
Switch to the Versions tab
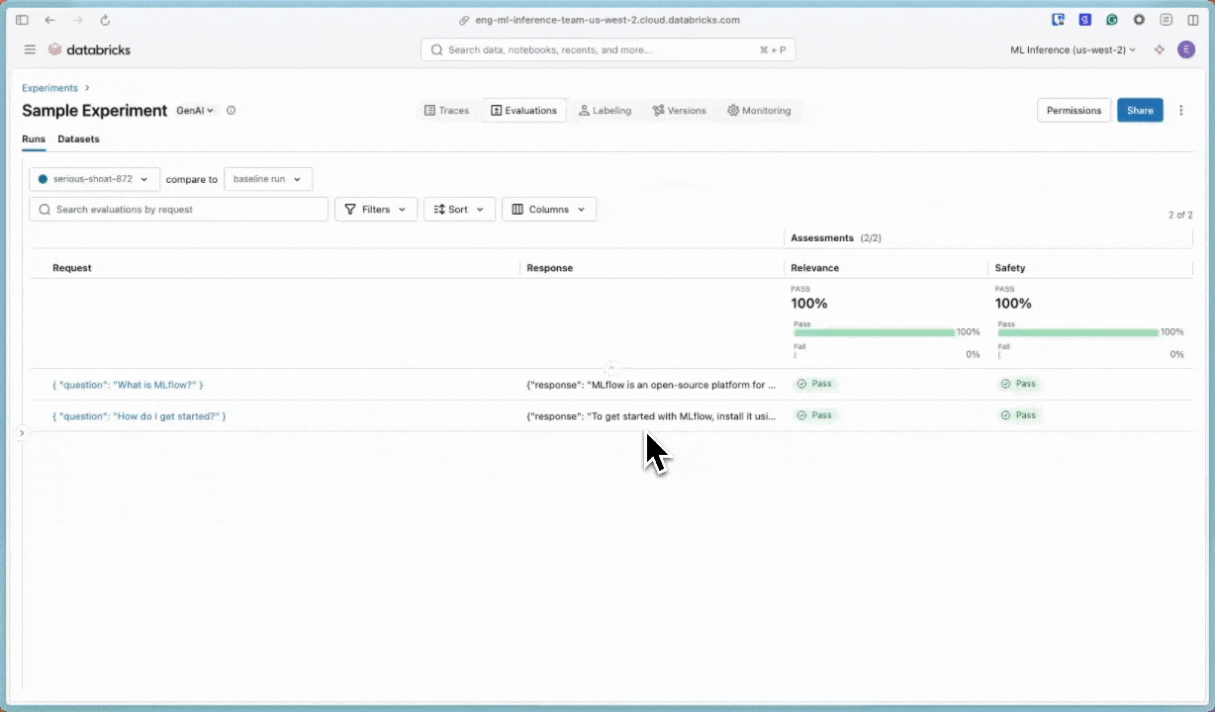679,111
